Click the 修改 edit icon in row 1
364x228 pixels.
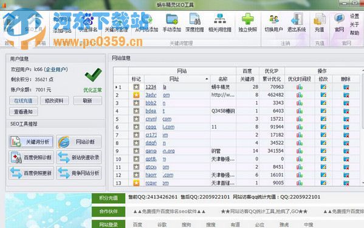click(x=323, y=87)
